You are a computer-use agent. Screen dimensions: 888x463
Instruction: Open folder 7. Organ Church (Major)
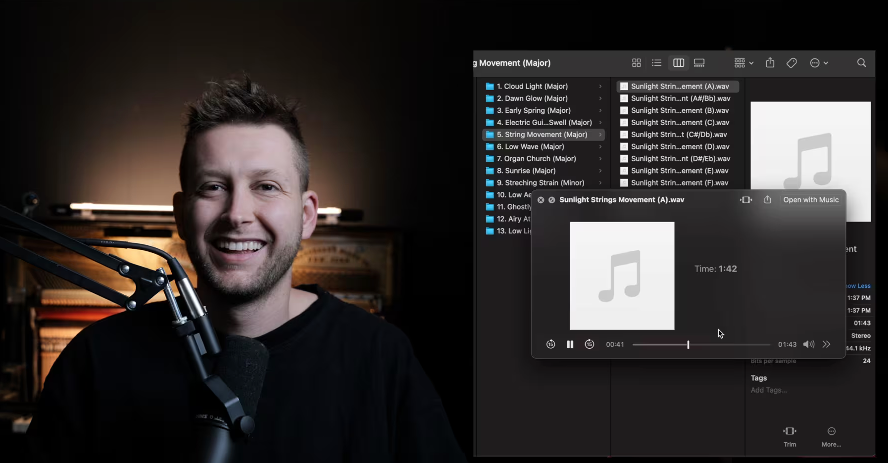pyautogui.click(x=543, y=158)
